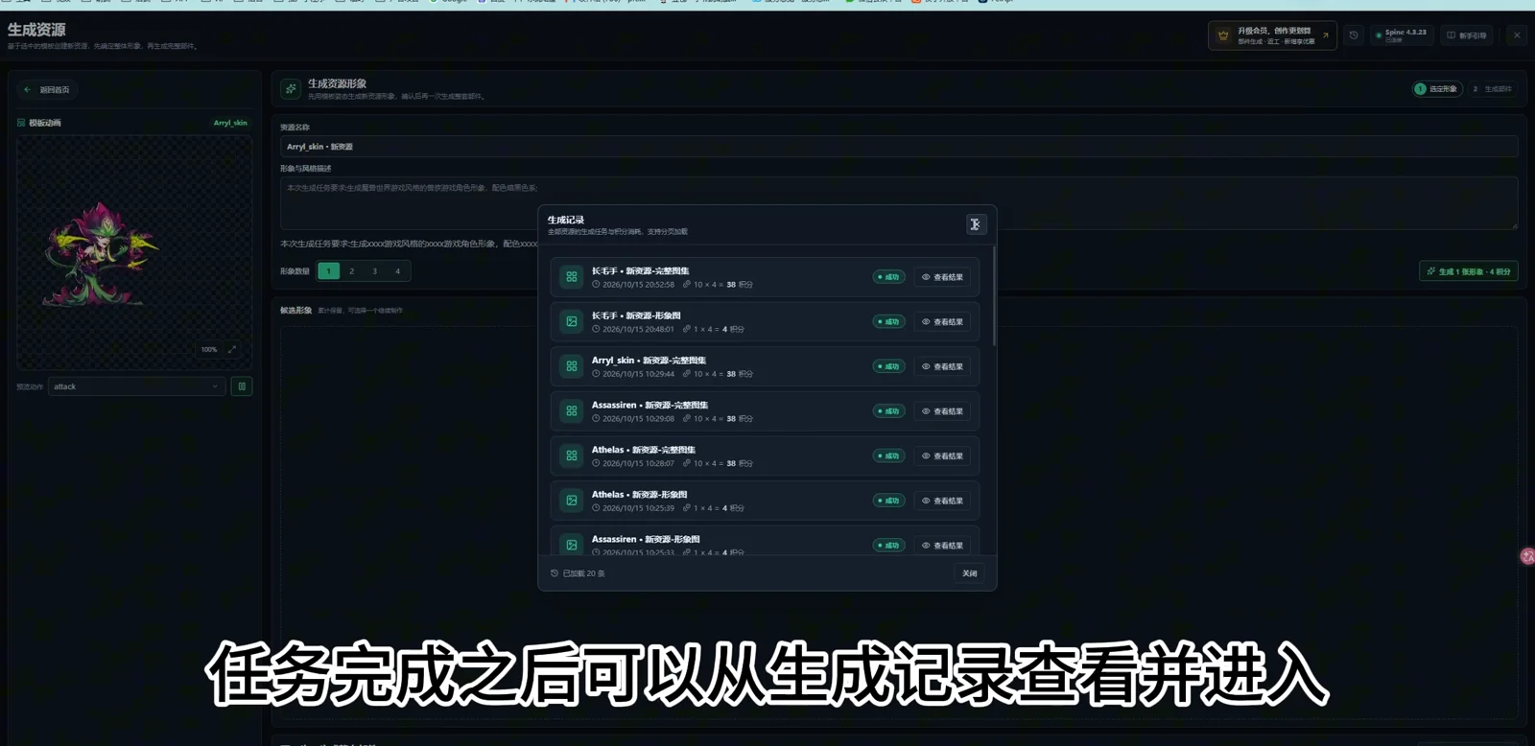Viewport: 1535px width, 746px height.
Task: Click the 形象与风格描述 text area
Action: pos(899,203)
